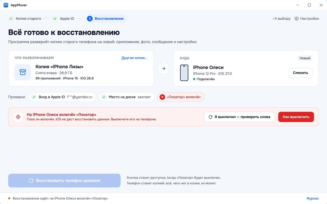
Task: Click the green check beside Вход в Apple ID
Action: (x=33, y=97)
